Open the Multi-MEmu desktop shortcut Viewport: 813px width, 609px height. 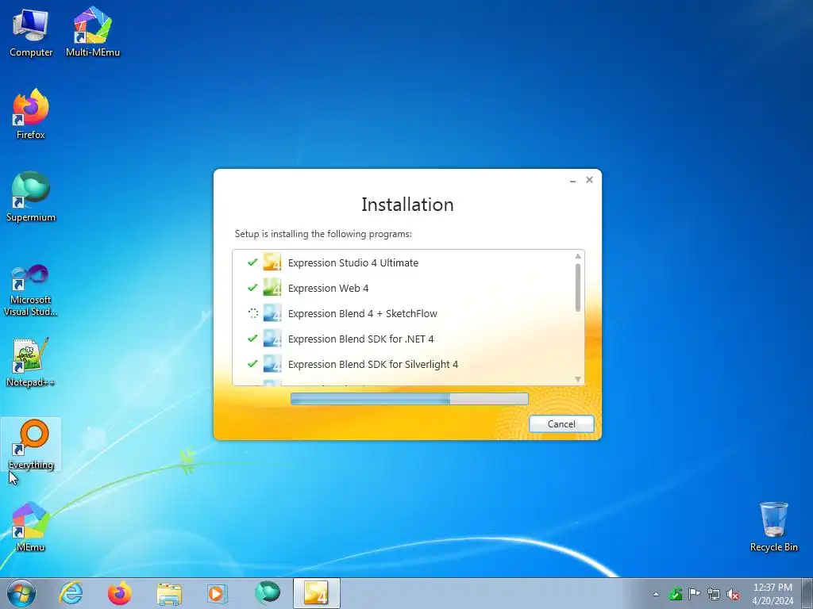(93, 32)
